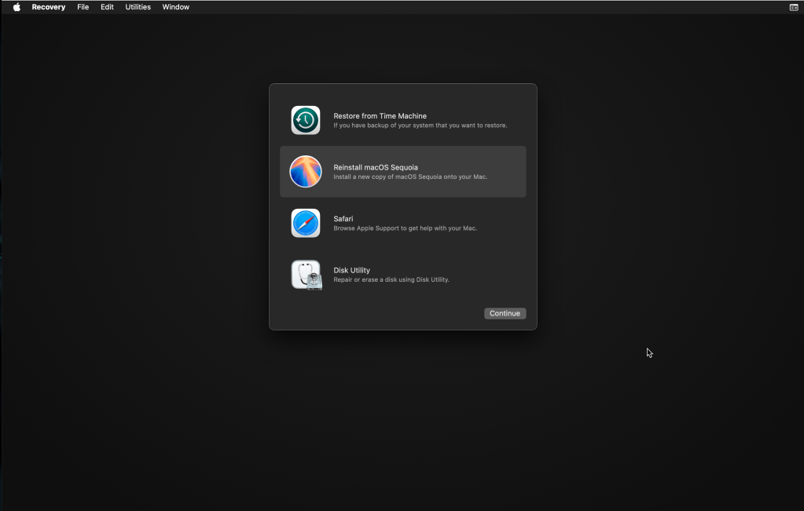Click the input source icon in menu bar
Viewport: 804px width, 511px height.
click(x=793, y=7)
